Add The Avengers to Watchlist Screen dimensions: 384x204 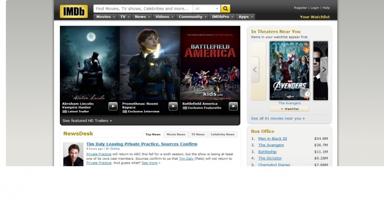pos(289,109)
